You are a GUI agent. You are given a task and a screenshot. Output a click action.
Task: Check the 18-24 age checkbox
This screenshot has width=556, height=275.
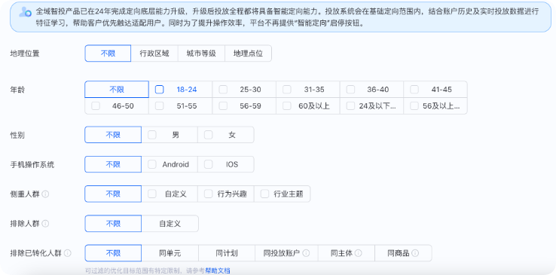(160, 90)
